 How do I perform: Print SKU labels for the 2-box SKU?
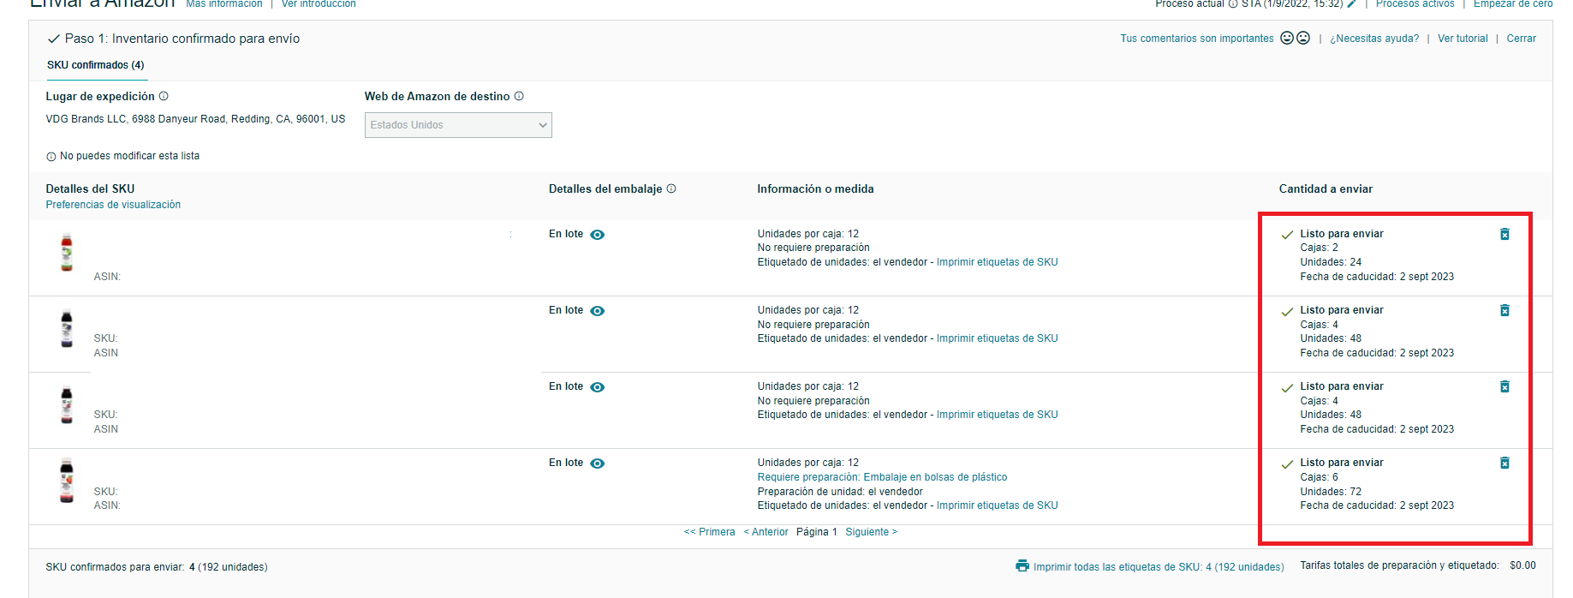(x=998, y=262)
